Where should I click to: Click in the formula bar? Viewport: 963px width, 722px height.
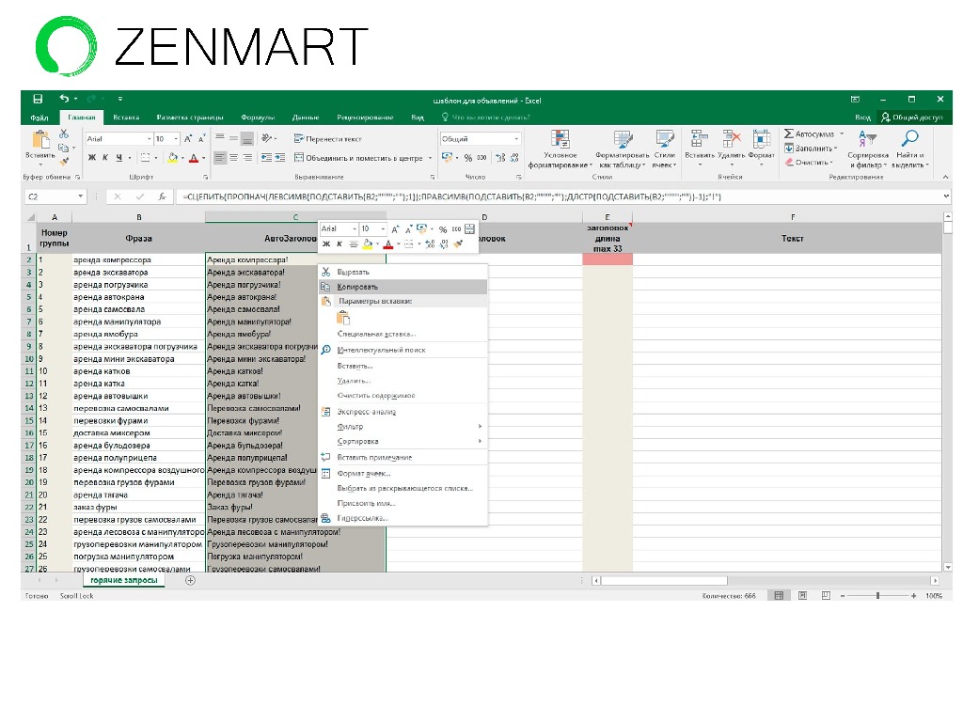[x=559, y=197]
